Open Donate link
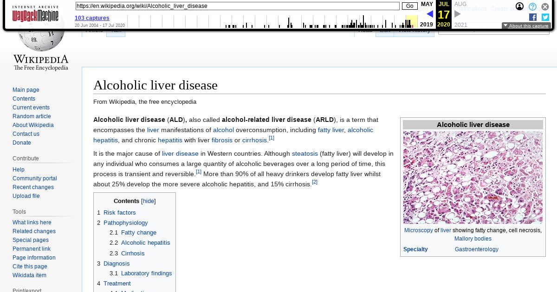557x292 pixels. pos(22,143)
